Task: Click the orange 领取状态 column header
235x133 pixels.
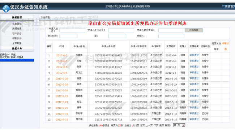Action: click(226, 46)
